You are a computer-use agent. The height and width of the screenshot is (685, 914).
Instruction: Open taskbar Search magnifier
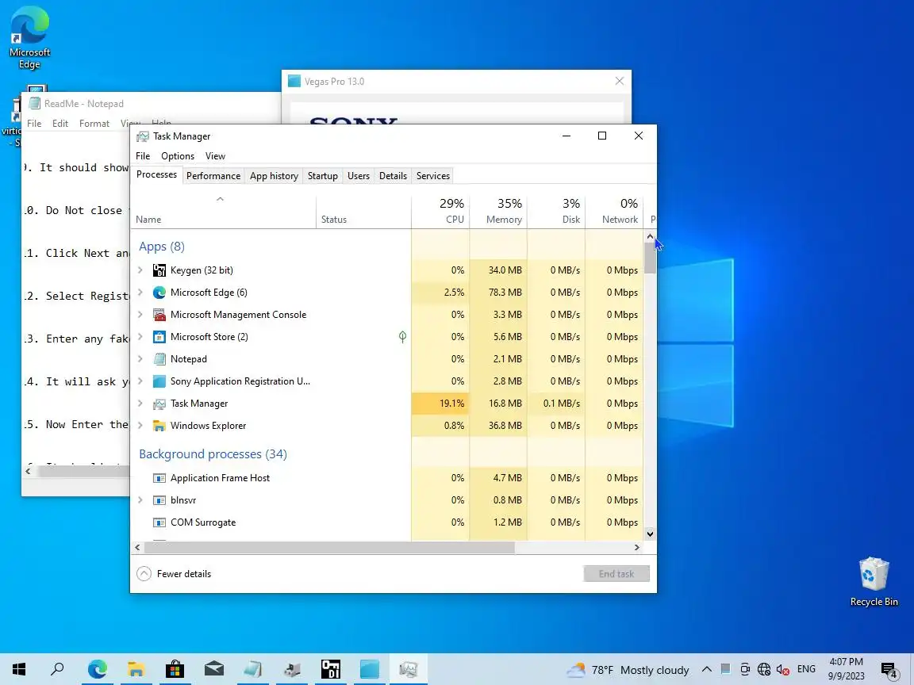pyautogui.click(x=57, y=669)
